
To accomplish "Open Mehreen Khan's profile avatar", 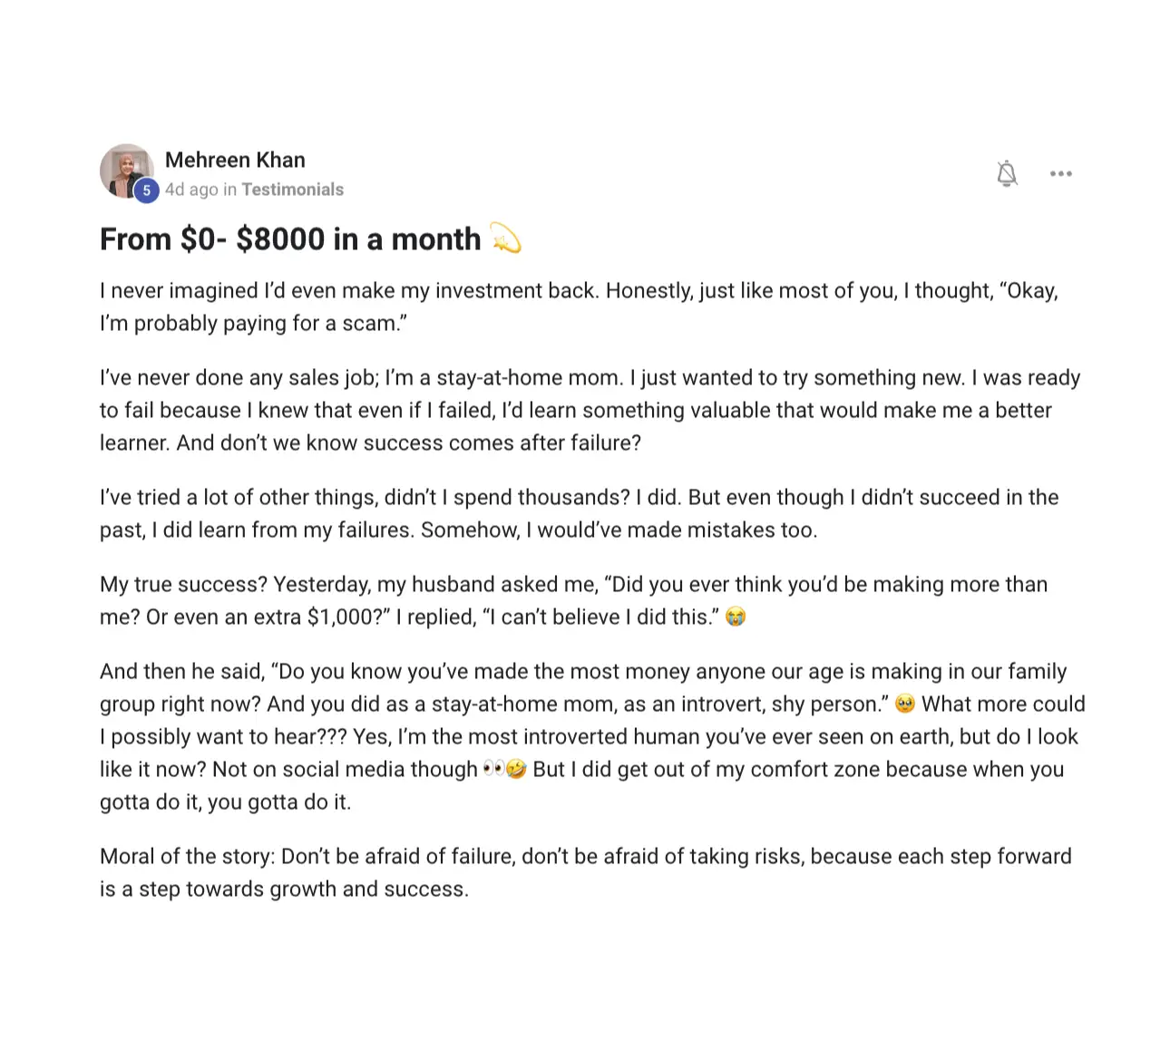I will (127, 170).
